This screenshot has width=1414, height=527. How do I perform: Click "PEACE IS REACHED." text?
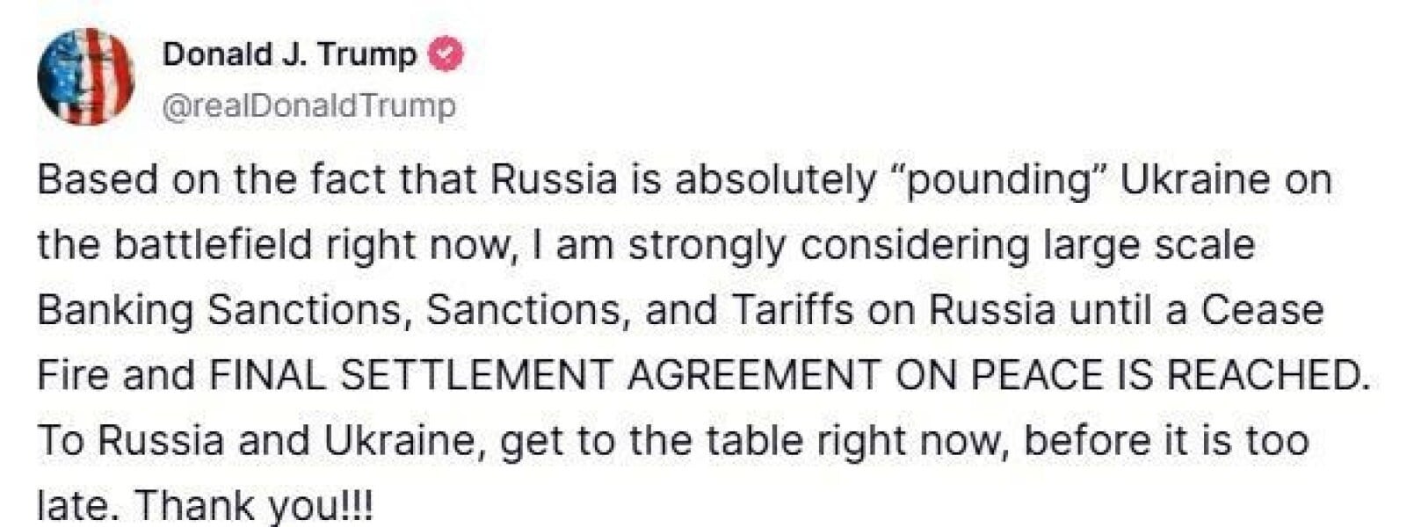[1171, 376]
